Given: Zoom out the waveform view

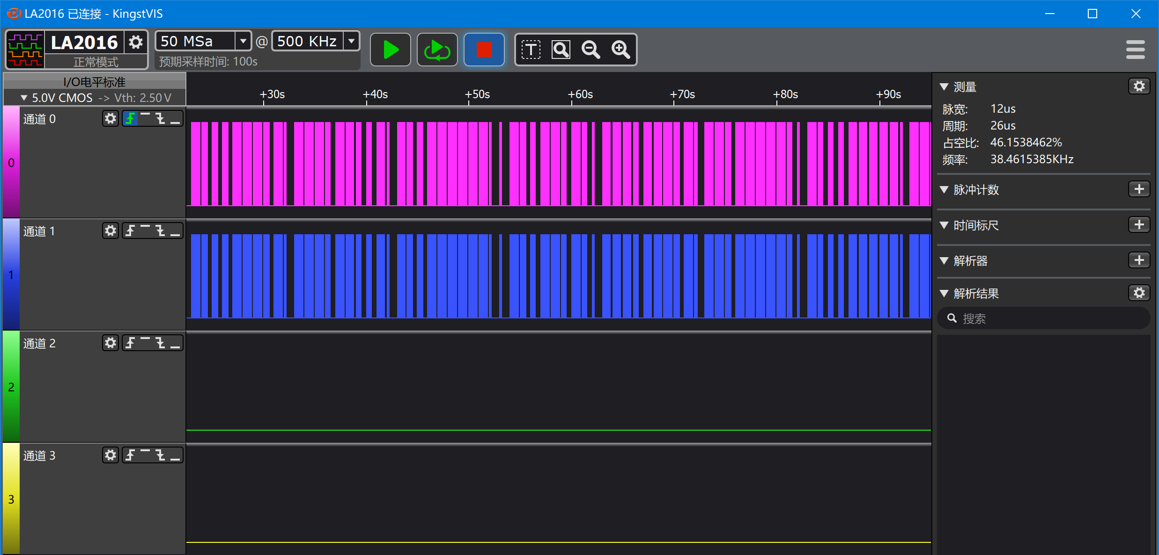Looking at the screenshot, I should [x=591, y=50].
